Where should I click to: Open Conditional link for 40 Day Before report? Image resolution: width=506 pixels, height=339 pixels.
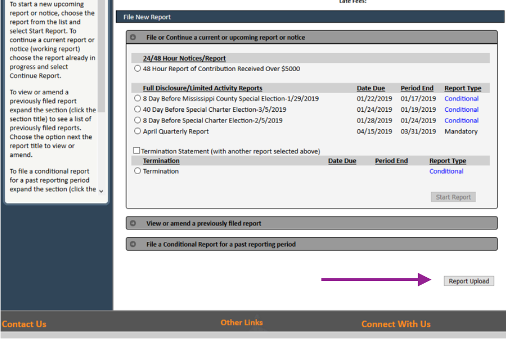[461, 110]
